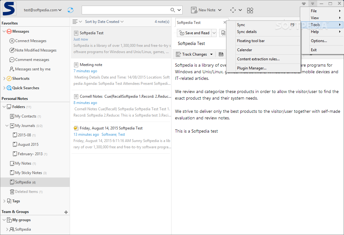
Task: Select the My Notes folder
Action: (x=23, y=163)
